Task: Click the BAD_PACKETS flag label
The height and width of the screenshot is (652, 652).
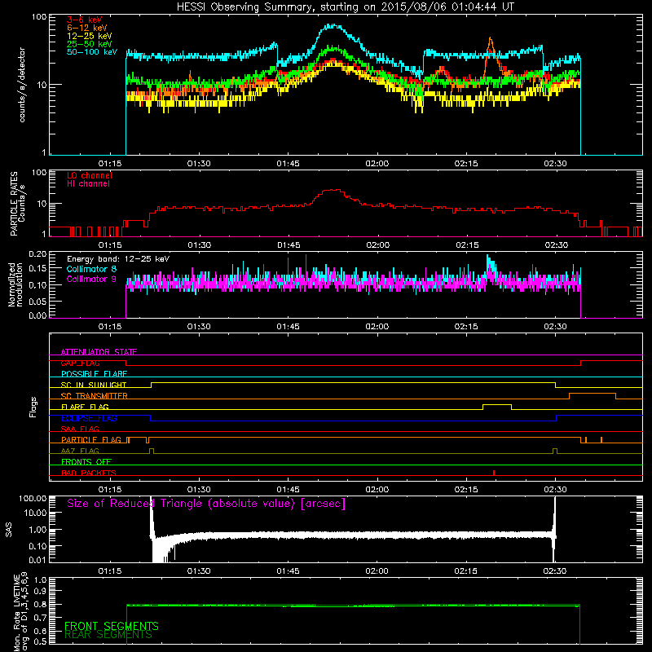Action: pos(89,473)
